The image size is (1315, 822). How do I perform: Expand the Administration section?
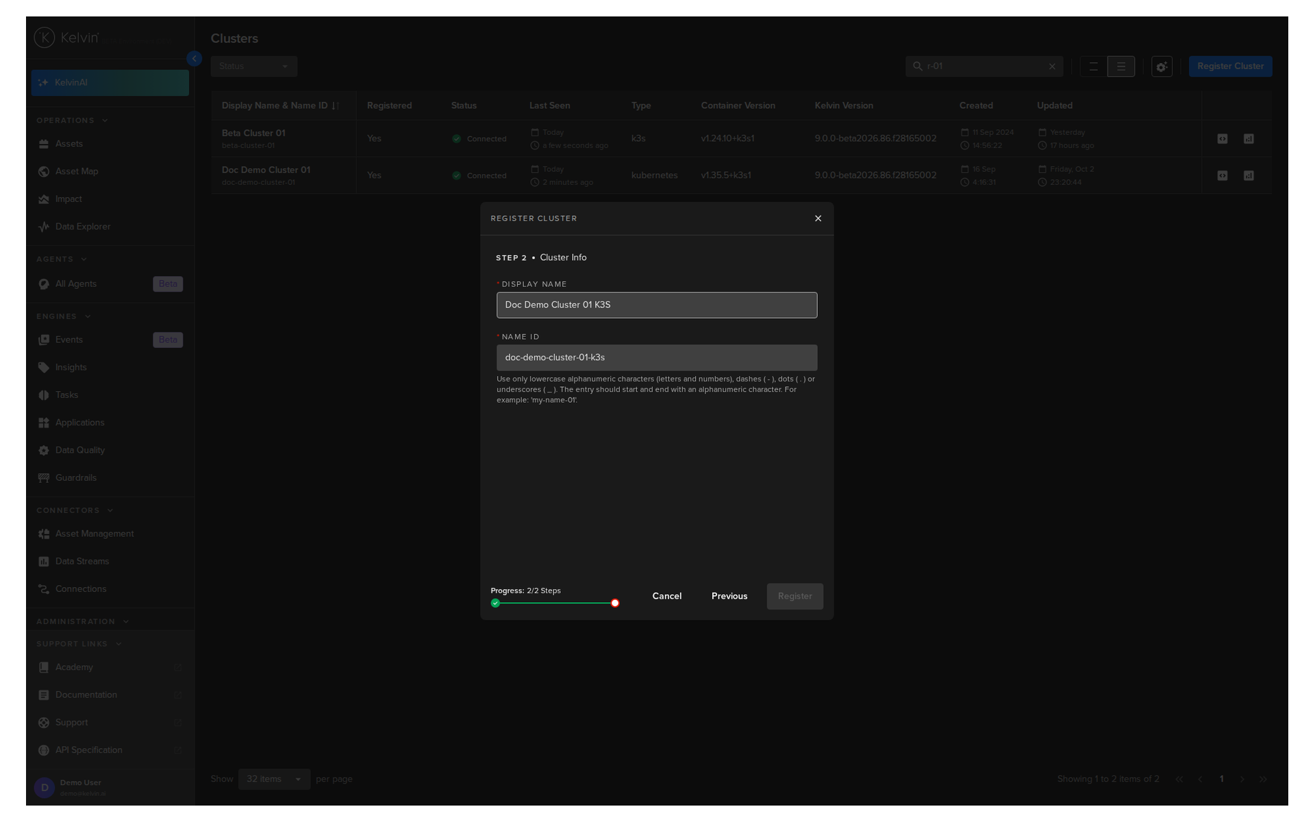click(126, 622)
